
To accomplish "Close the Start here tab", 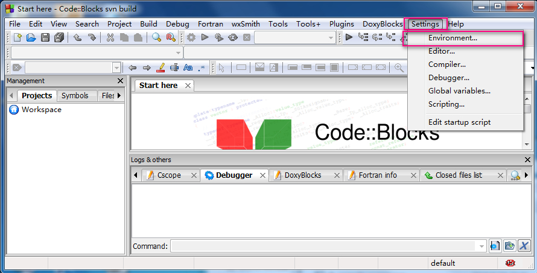I will coord(188,86).
